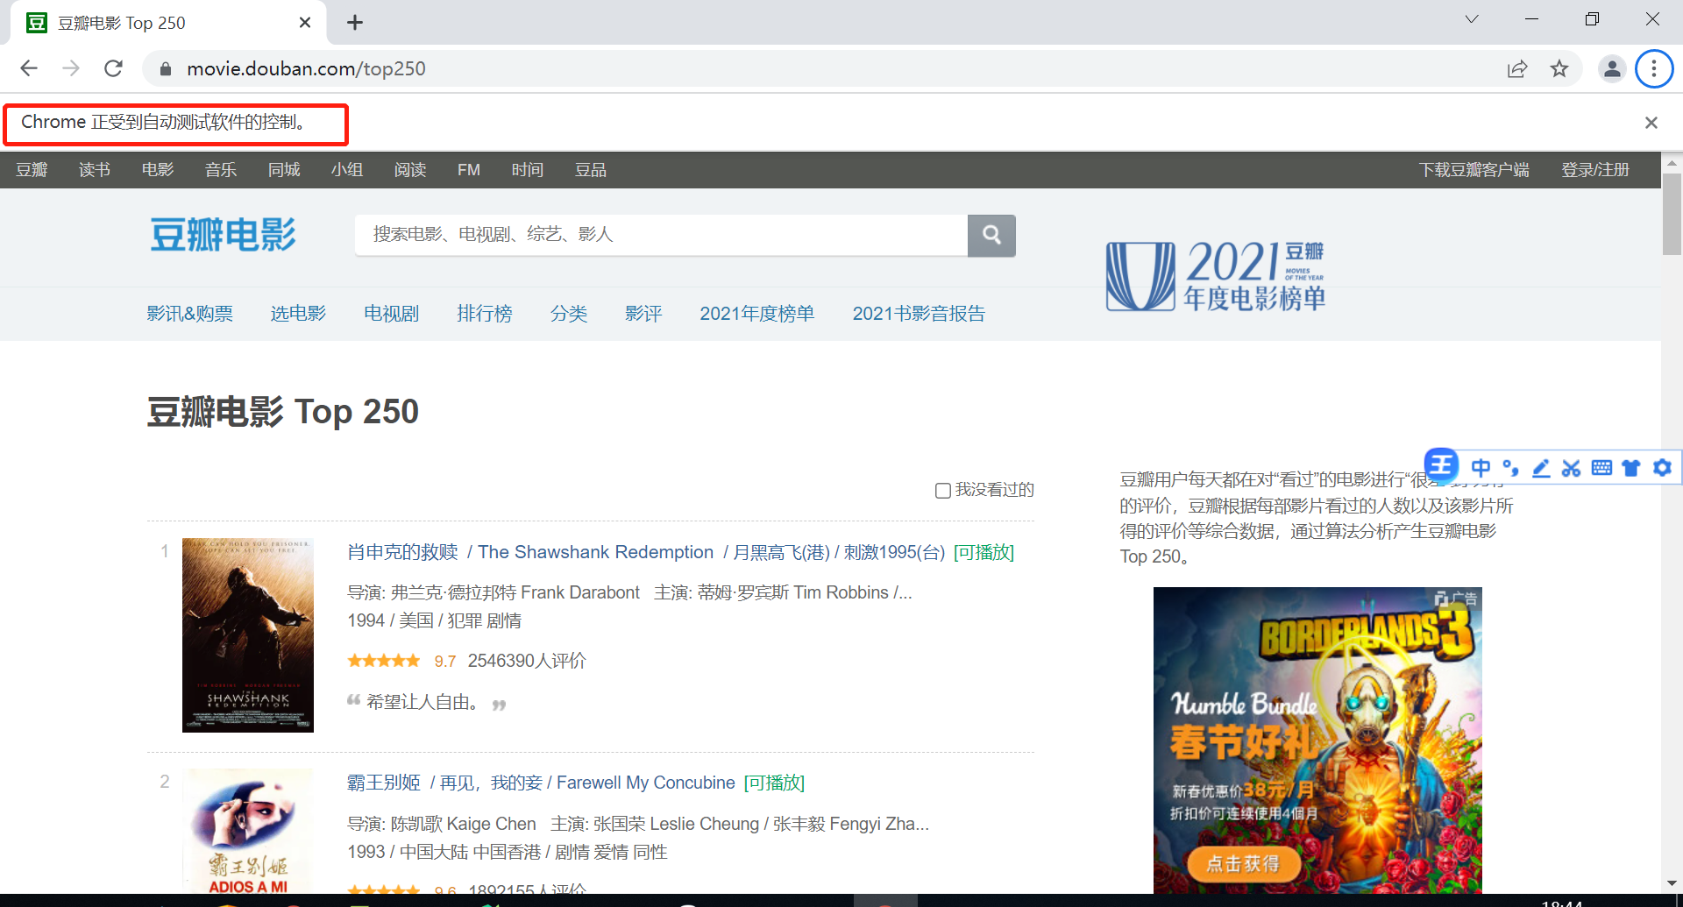Open the 霸王别姬 poster thumbnail
1683x907 pixels.
coord(248,831)
